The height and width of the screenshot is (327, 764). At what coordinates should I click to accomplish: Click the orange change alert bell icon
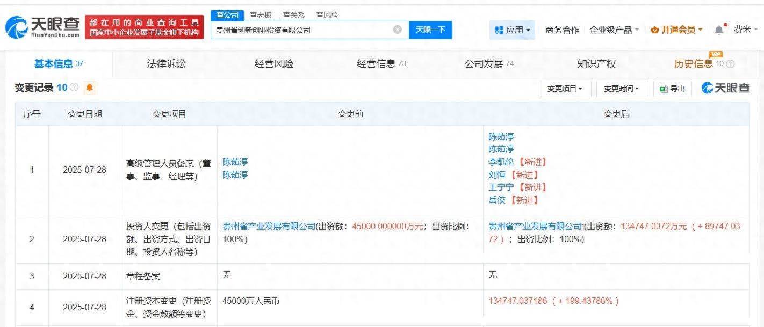(x=90, y=88)
